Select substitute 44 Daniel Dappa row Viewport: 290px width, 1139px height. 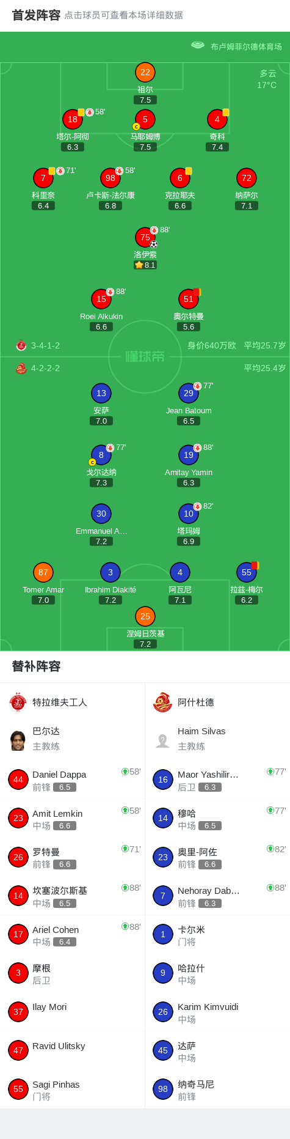click(x=73, y=780)
